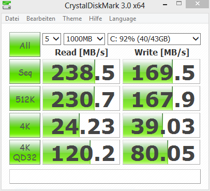
Task: Start the 4K QD32 benchmark test
Action: click(25, 152)
